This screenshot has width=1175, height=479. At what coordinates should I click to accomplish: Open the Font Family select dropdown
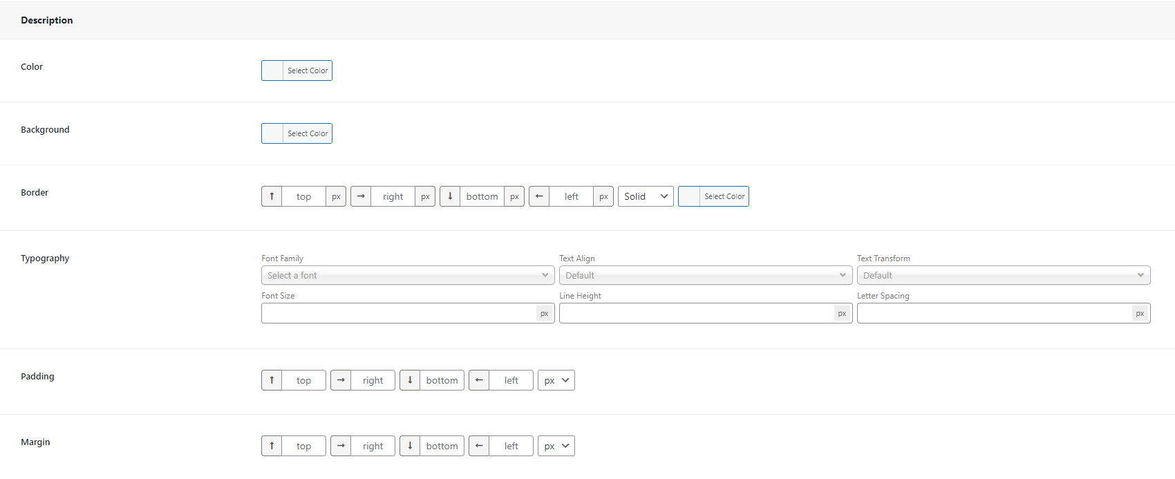point(408,275)
